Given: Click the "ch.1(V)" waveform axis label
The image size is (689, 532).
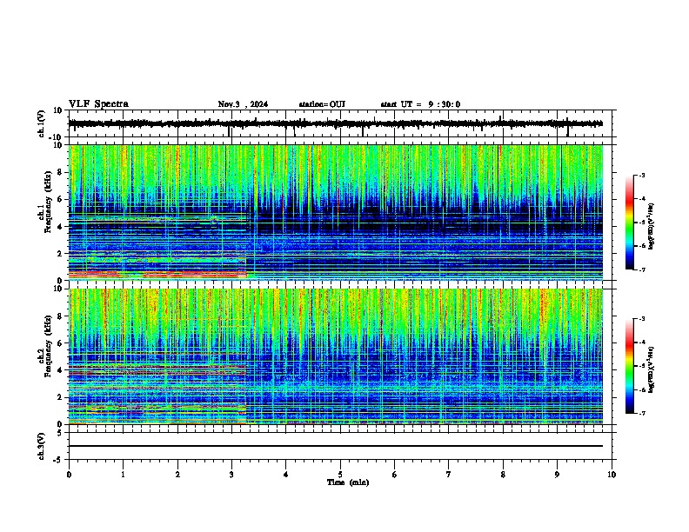Looking at the screenshot, I should pos(42,123).
